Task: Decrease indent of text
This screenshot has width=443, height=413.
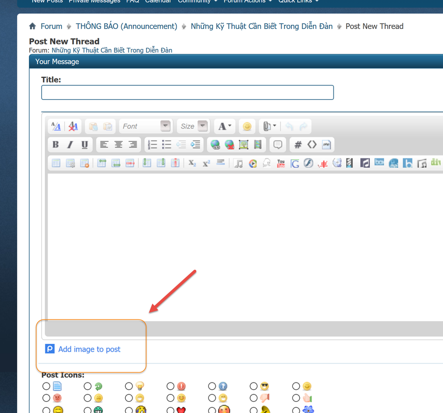Action: [x=181, y=145]
